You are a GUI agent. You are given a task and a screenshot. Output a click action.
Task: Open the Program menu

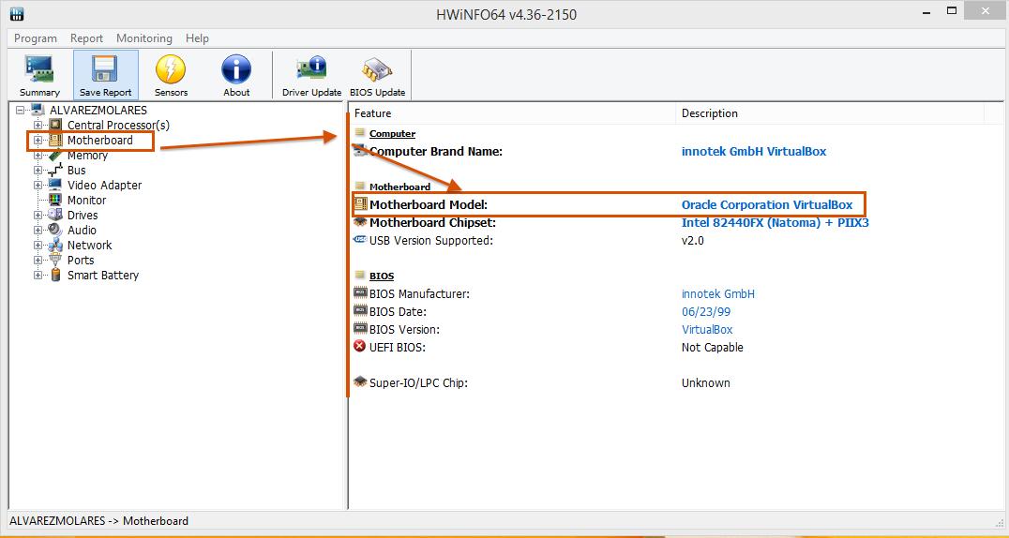tap(36, 38)
